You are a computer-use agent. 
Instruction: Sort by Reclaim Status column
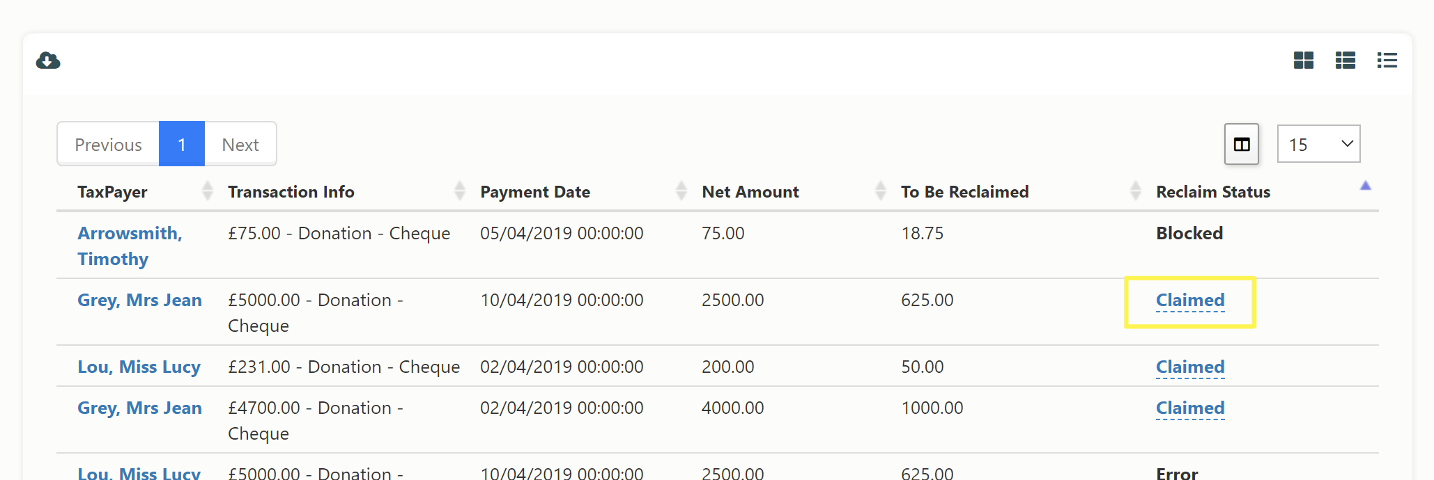(x=1213, y=192)
